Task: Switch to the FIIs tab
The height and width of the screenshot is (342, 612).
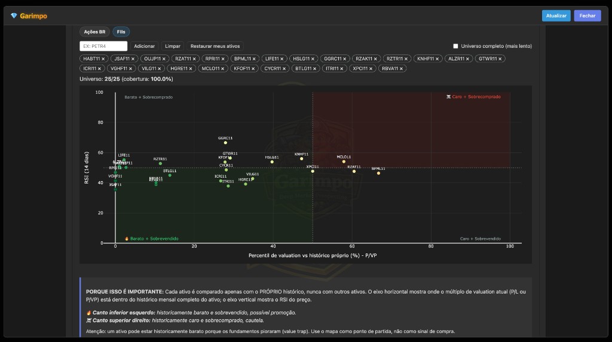Action: point(121,32)
